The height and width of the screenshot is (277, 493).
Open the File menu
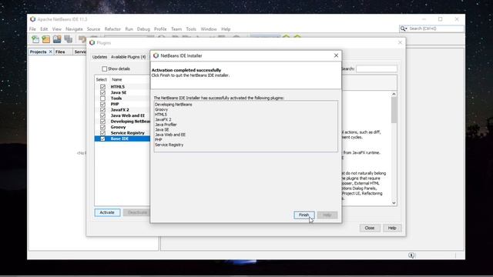32,29
